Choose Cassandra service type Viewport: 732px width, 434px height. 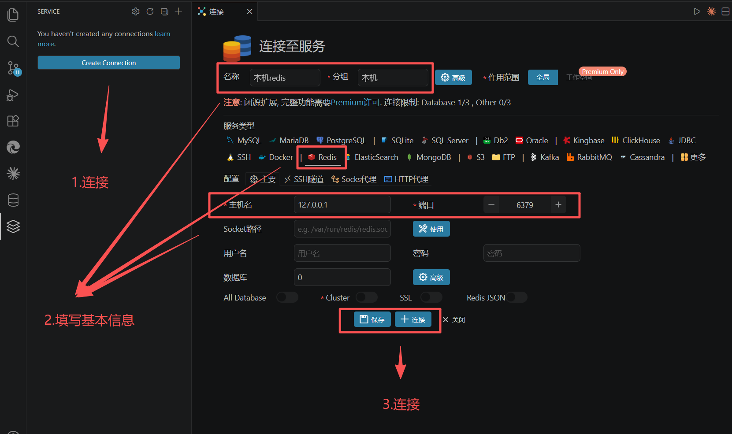(x=643, y=157)
